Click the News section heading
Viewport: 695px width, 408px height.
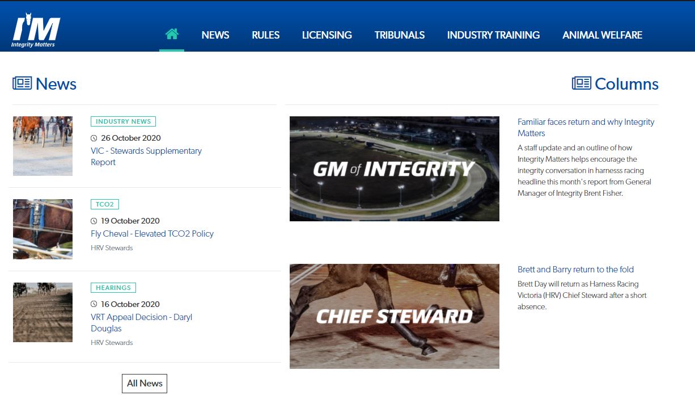point(56,84)
